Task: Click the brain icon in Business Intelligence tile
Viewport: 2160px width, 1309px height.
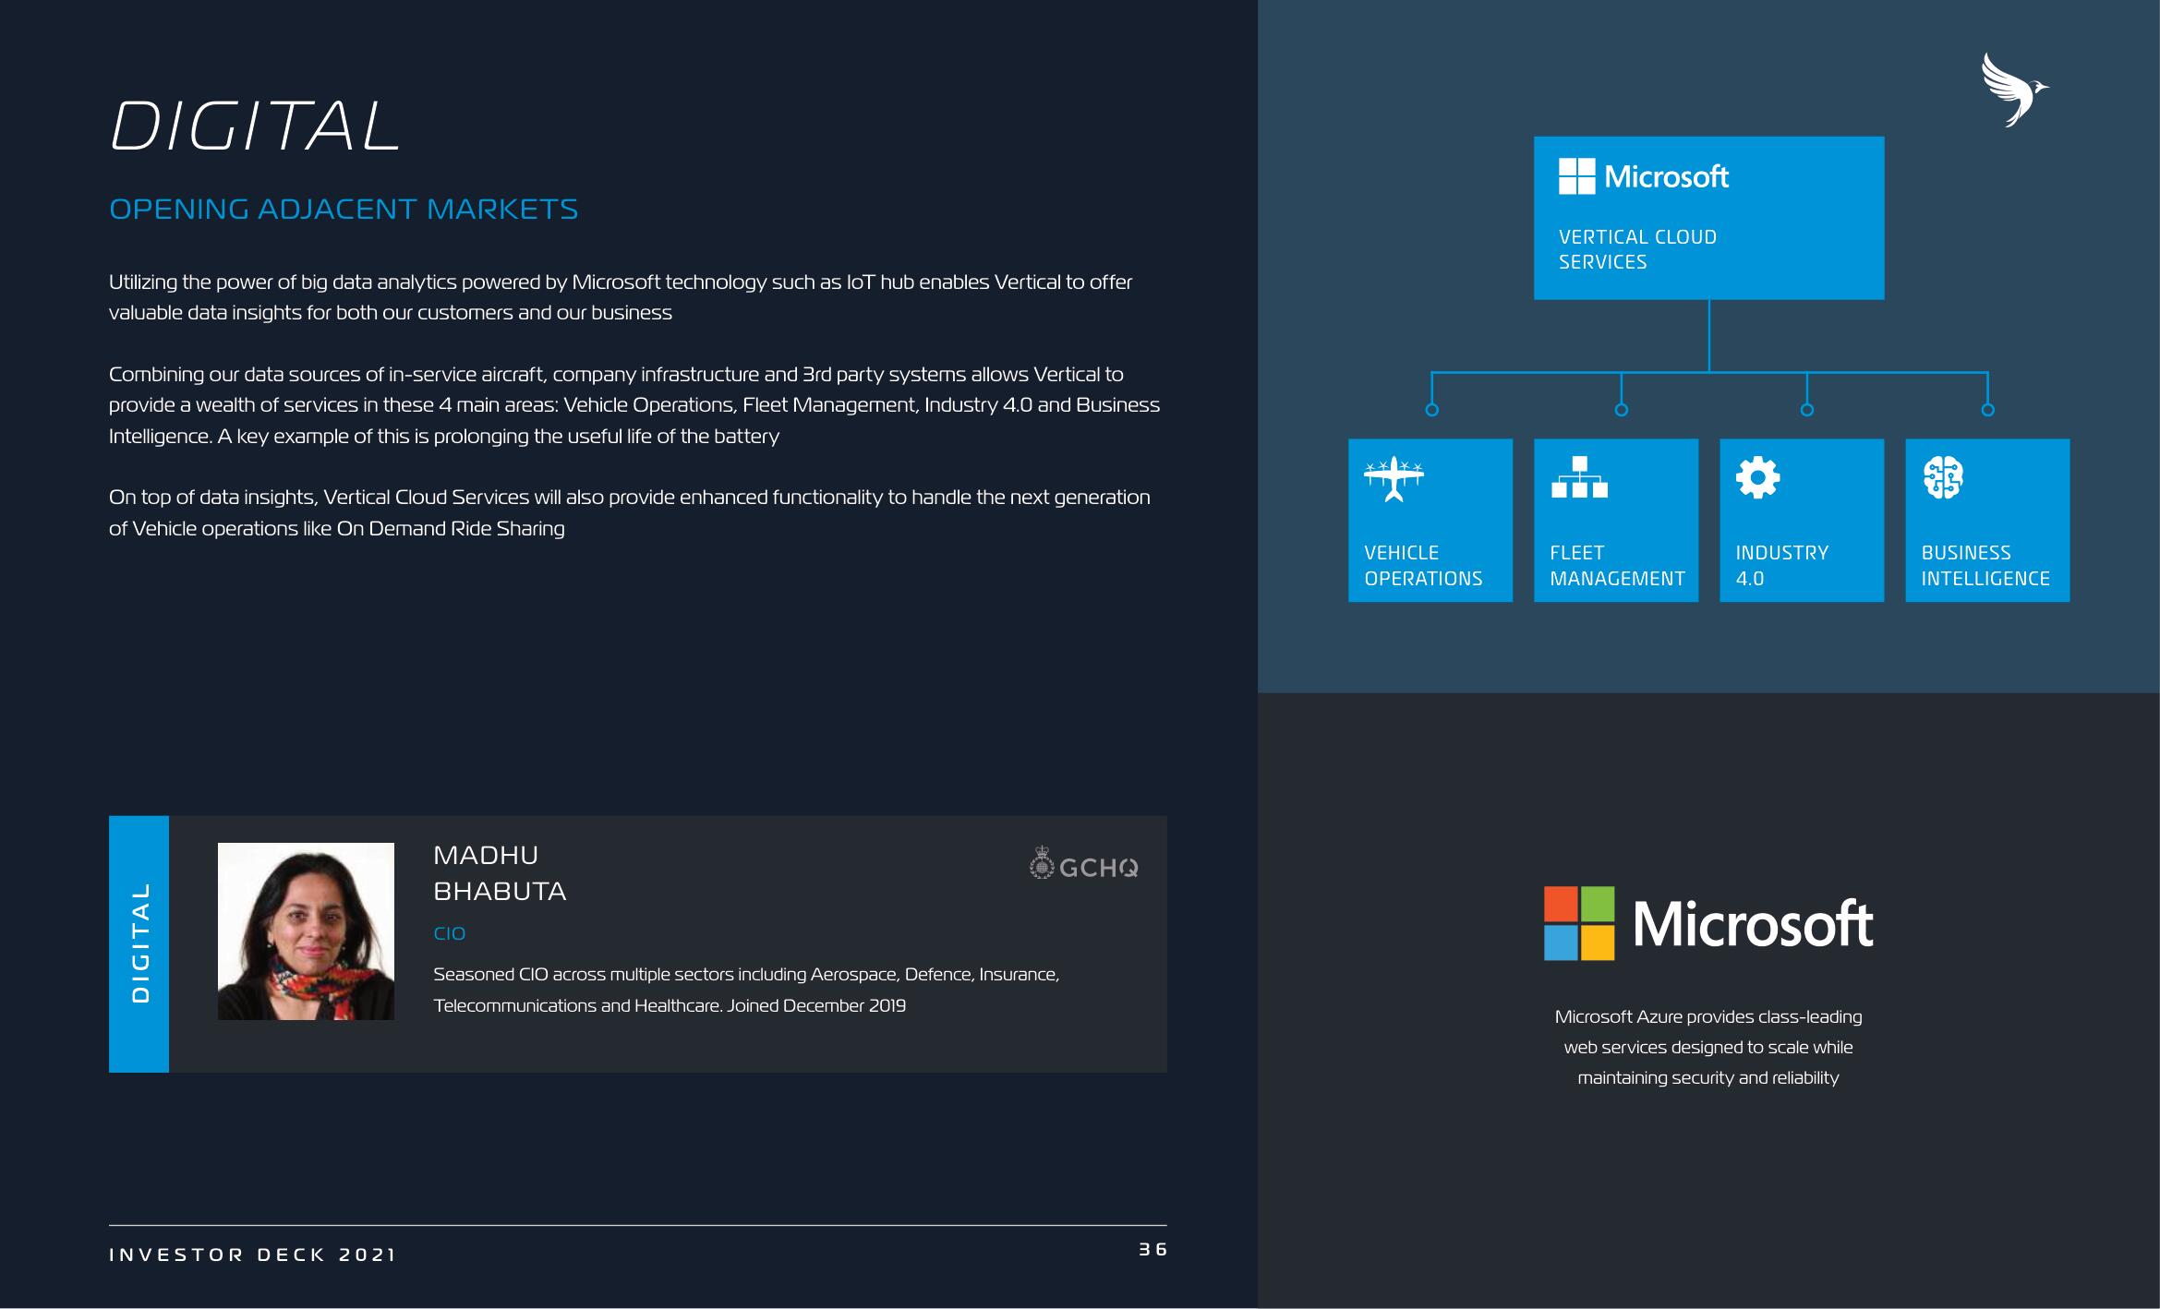Action: [x=1943, y=478]
